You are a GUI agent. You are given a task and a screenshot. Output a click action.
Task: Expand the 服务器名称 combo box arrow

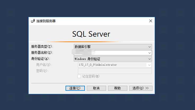coord(150,53)
